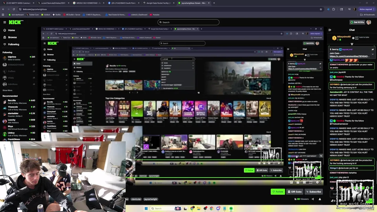377x212 pixels.
Task: Open pinned message x.com communities link
Action: click(x=349, y=56)
